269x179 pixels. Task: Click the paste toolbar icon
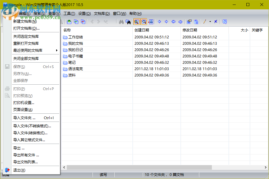point(196,21)
